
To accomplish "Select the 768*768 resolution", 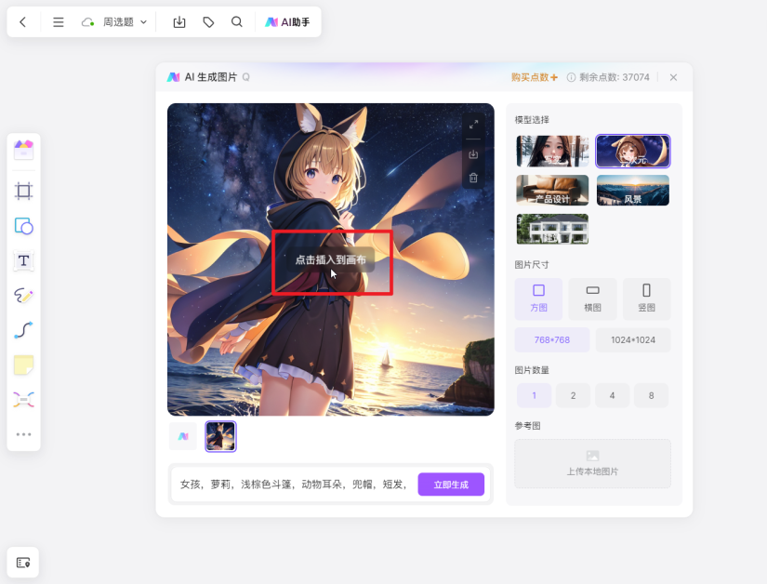I will pyautogui.click(x=551, y=340).
